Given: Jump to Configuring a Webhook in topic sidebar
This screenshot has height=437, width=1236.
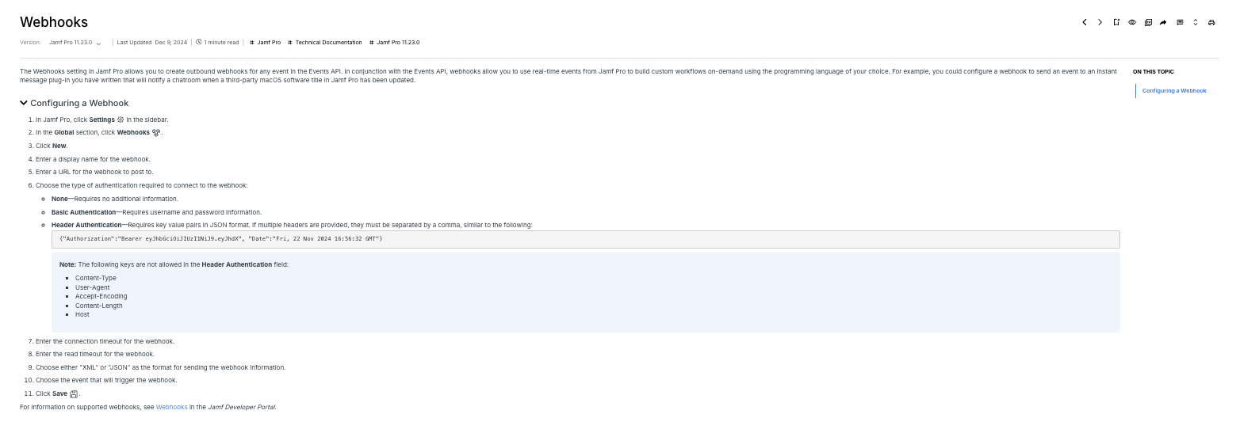Looking at the screenshot, I should 1174,91.
